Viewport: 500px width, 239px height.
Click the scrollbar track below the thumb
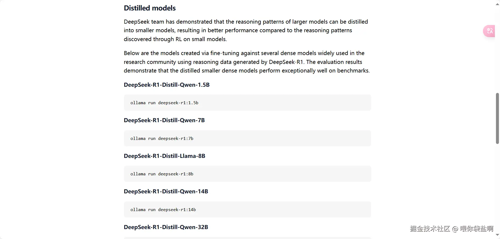click(497, 188)
